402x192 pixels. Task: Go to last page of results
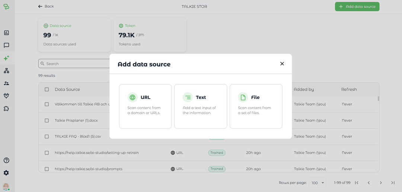[x=393, y=183]
